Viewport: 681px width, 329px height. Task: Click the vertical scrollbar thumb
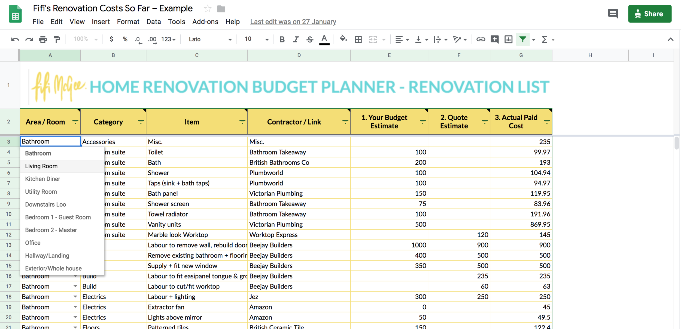click(677, 144)
